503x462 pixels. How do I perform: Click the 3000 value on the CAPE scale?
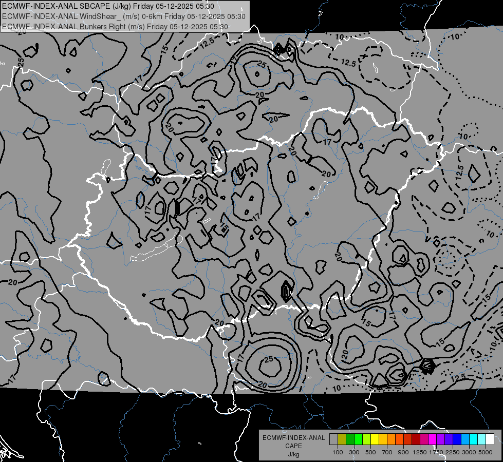point(469,452)
